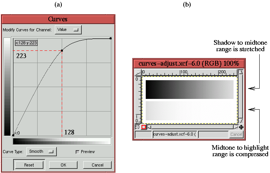Click the quick mask toggle red square
The width and height of the screenshot is (270, 173).
[x=144, y=127]
